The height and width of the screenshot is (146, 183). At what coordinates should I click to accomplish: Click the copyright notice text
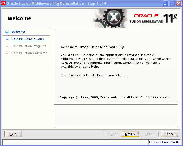[115, 97]
